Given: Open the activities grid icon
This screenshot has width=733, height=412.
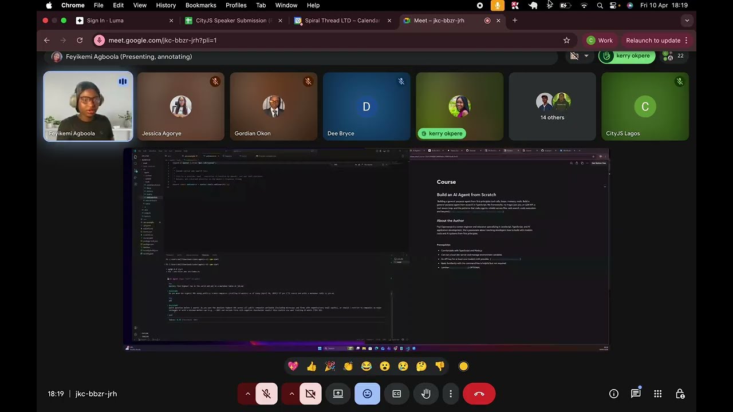Looking at the screenshot, I should 657,394.
